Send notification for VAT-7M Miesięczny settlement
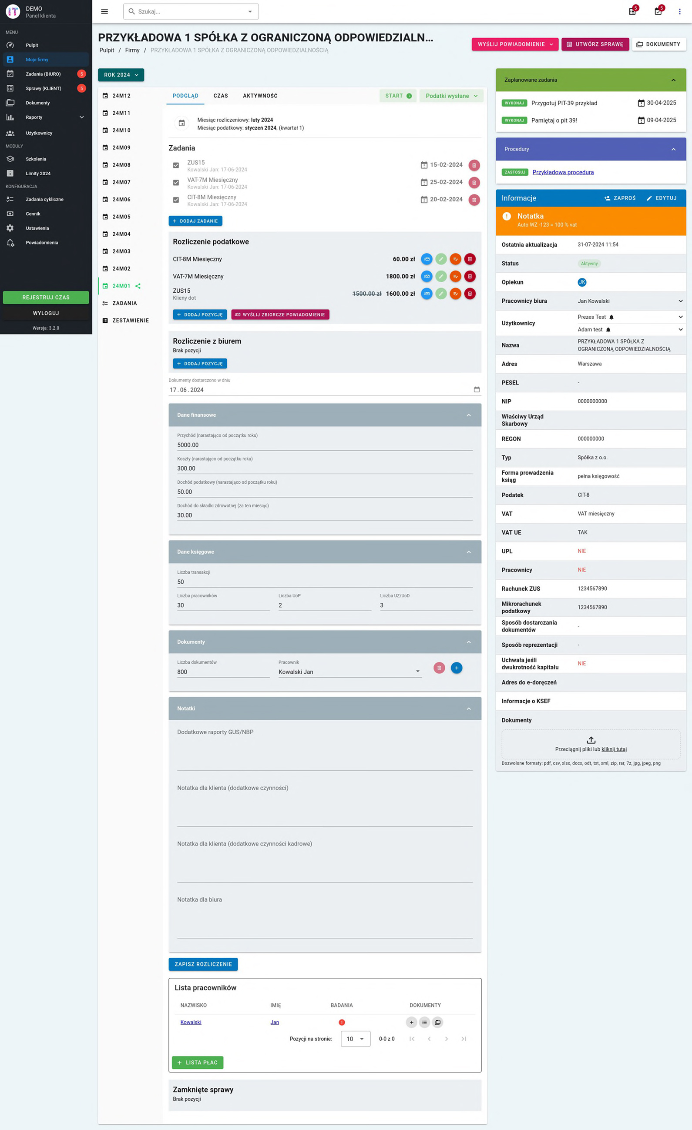 click(x=427, y=277)
